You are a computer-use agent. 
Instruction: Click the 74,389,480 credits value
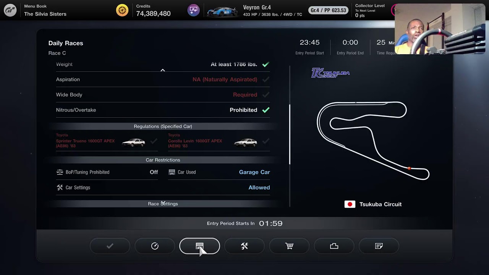pos(153,14)
